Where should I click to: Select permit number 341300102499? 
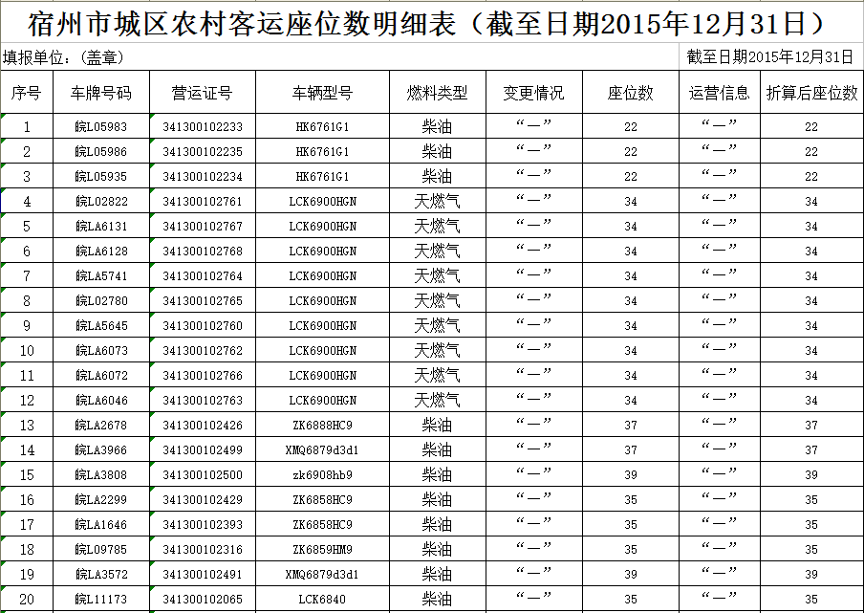203,449
